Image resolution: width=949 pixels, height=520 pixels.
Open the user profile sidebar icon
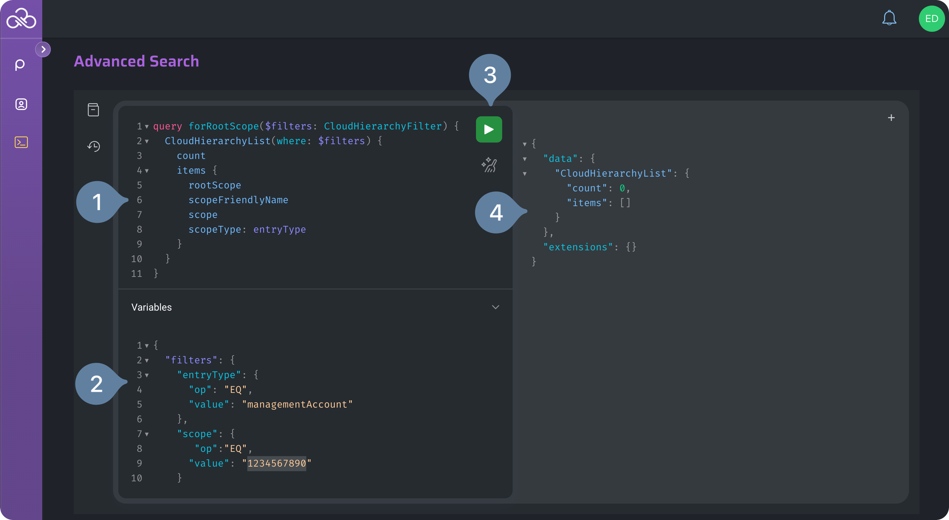[x=21, y=104]
